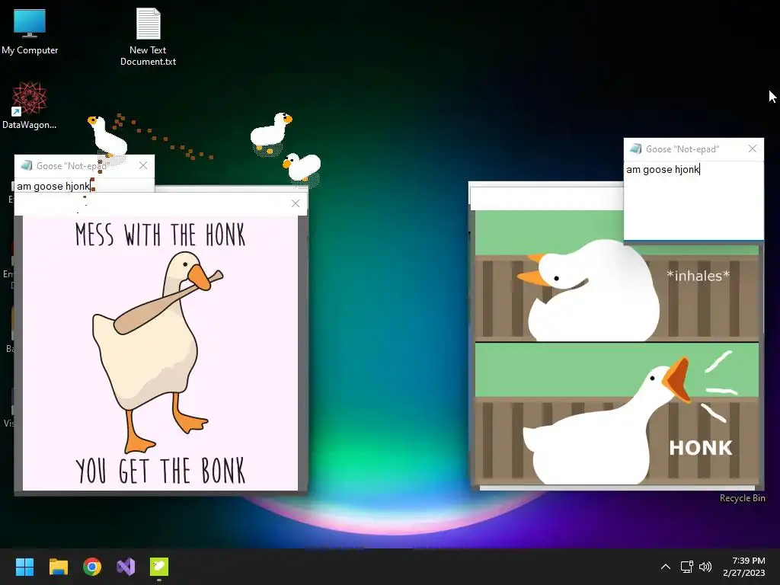
Task: Click the title bar of the honk comic window
Action: click(x=546, y=197)
